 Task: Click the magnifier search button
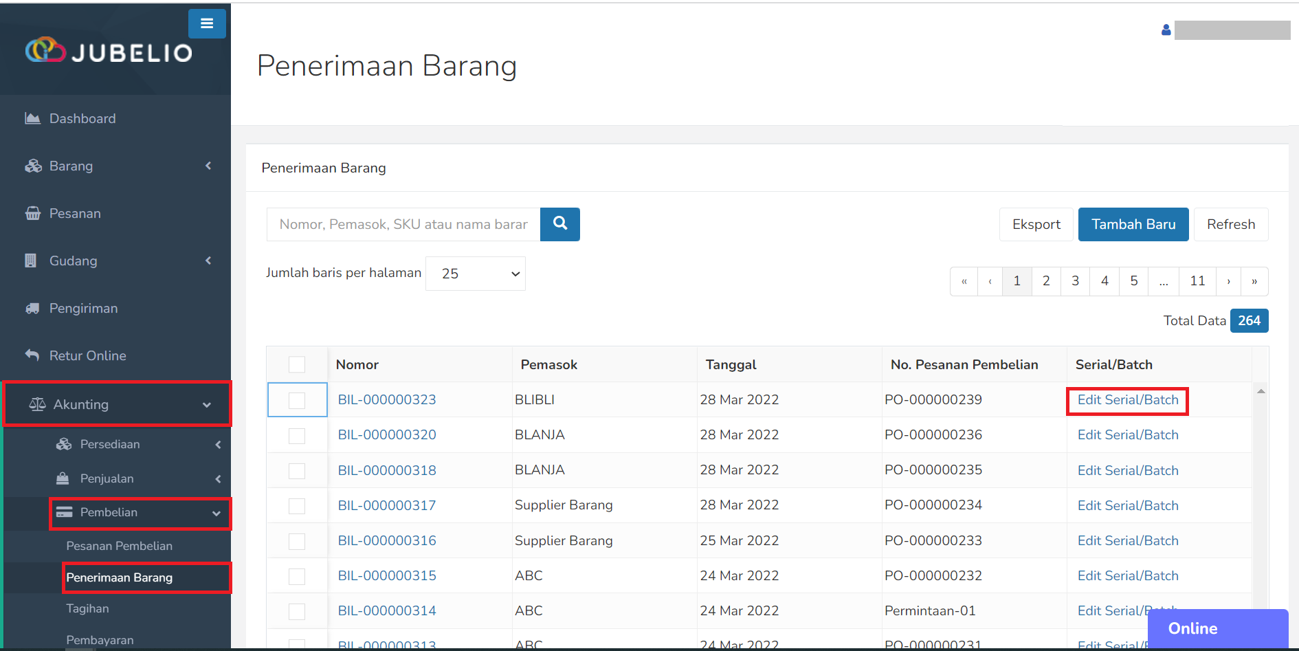[x=560, y=224]
